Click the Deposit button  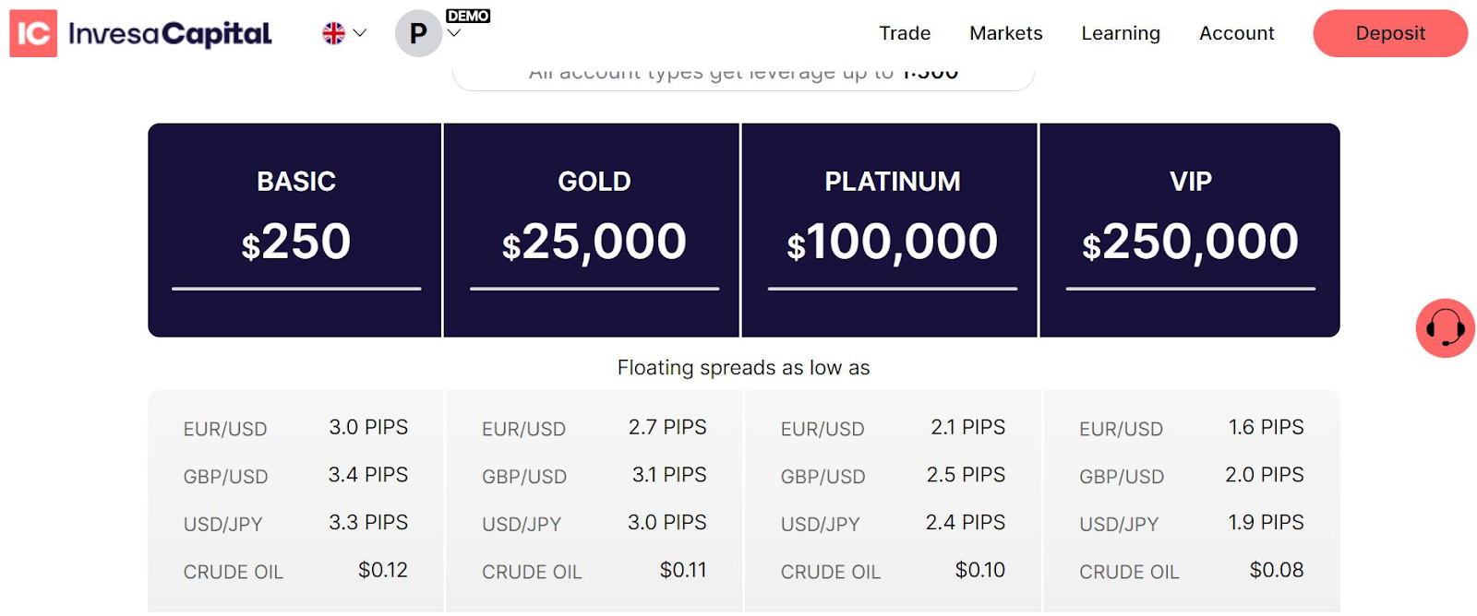pos(1389,33)
